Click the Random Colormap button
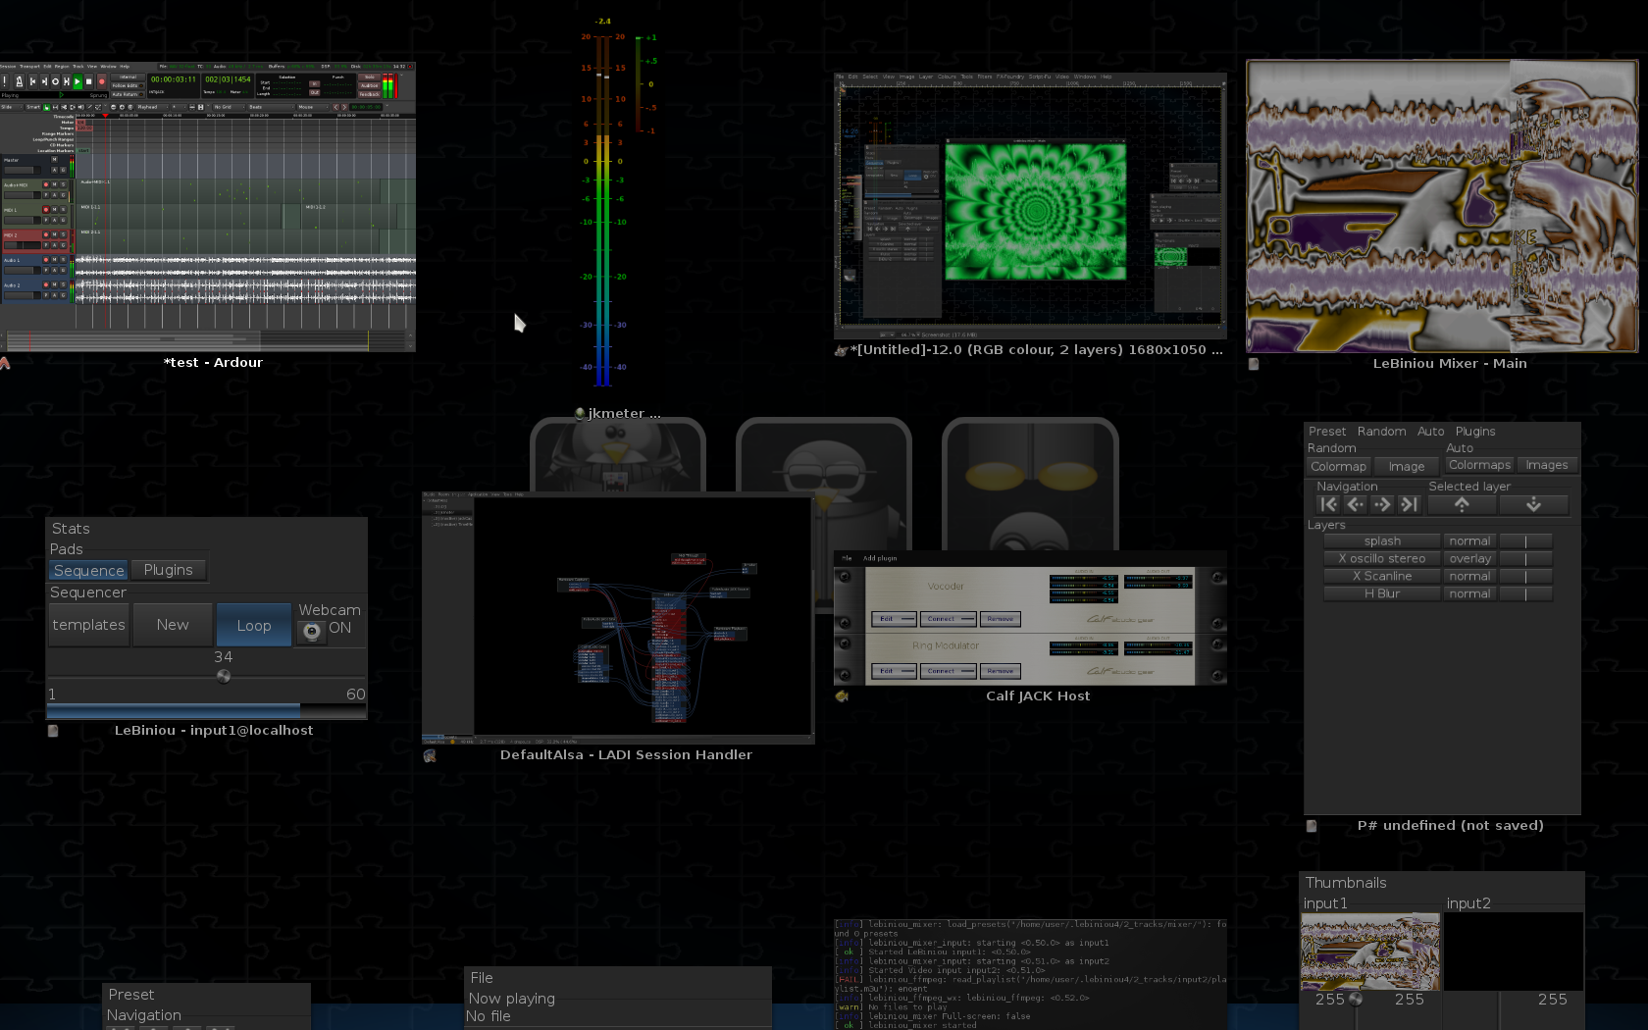The image size is (1648, 1030). (1338, 467)
